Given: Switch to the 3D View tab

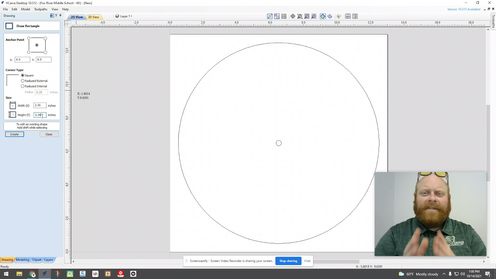Looking at the screenshot, I should coord(93,17).
